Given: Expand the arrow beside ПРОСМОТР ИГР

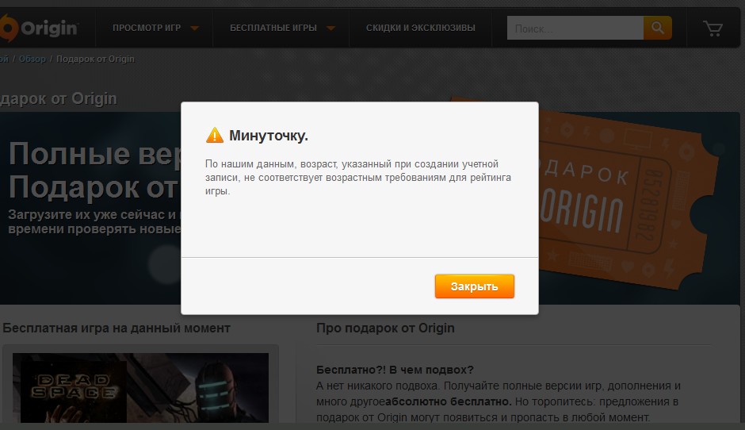Looking at the screenshot, I should click(x=195, y=29).
